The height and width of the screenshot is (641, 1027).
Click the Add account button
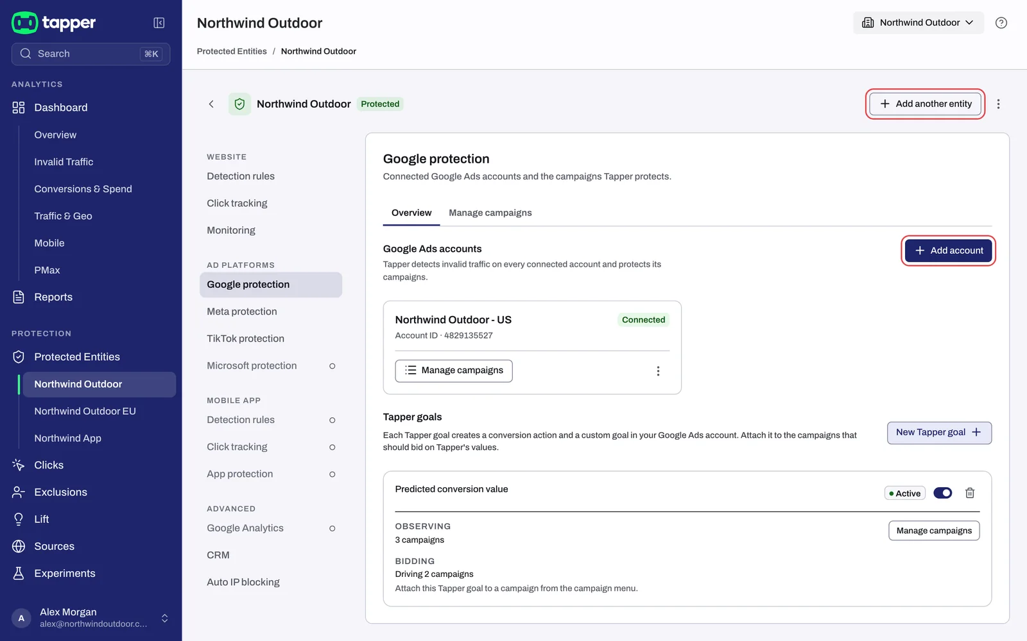tap(949, 251)
